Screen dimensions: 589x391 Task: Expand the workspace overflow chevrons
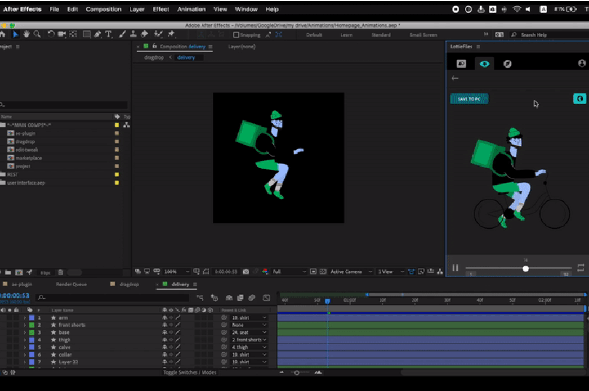pyautogui.click(x=486, y=34)
